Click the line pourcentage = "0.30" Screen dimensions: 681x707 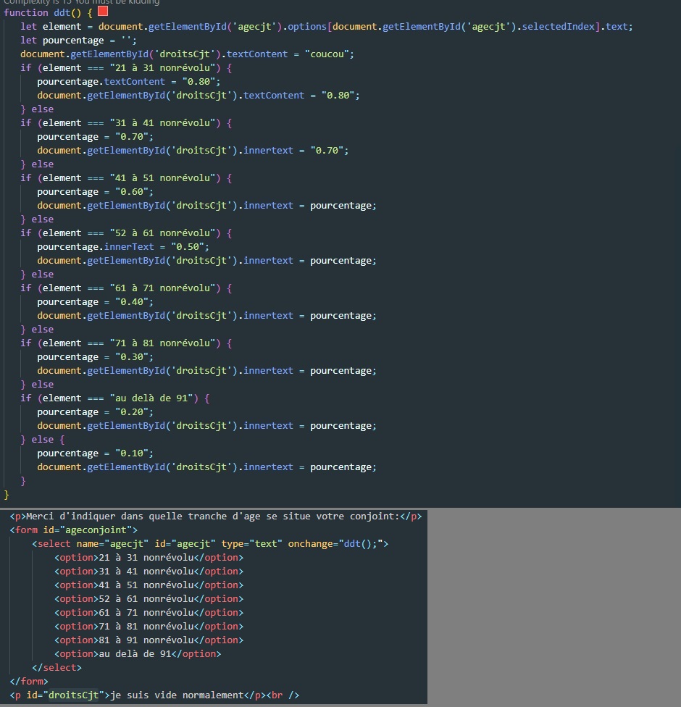[x=95, y=356]
